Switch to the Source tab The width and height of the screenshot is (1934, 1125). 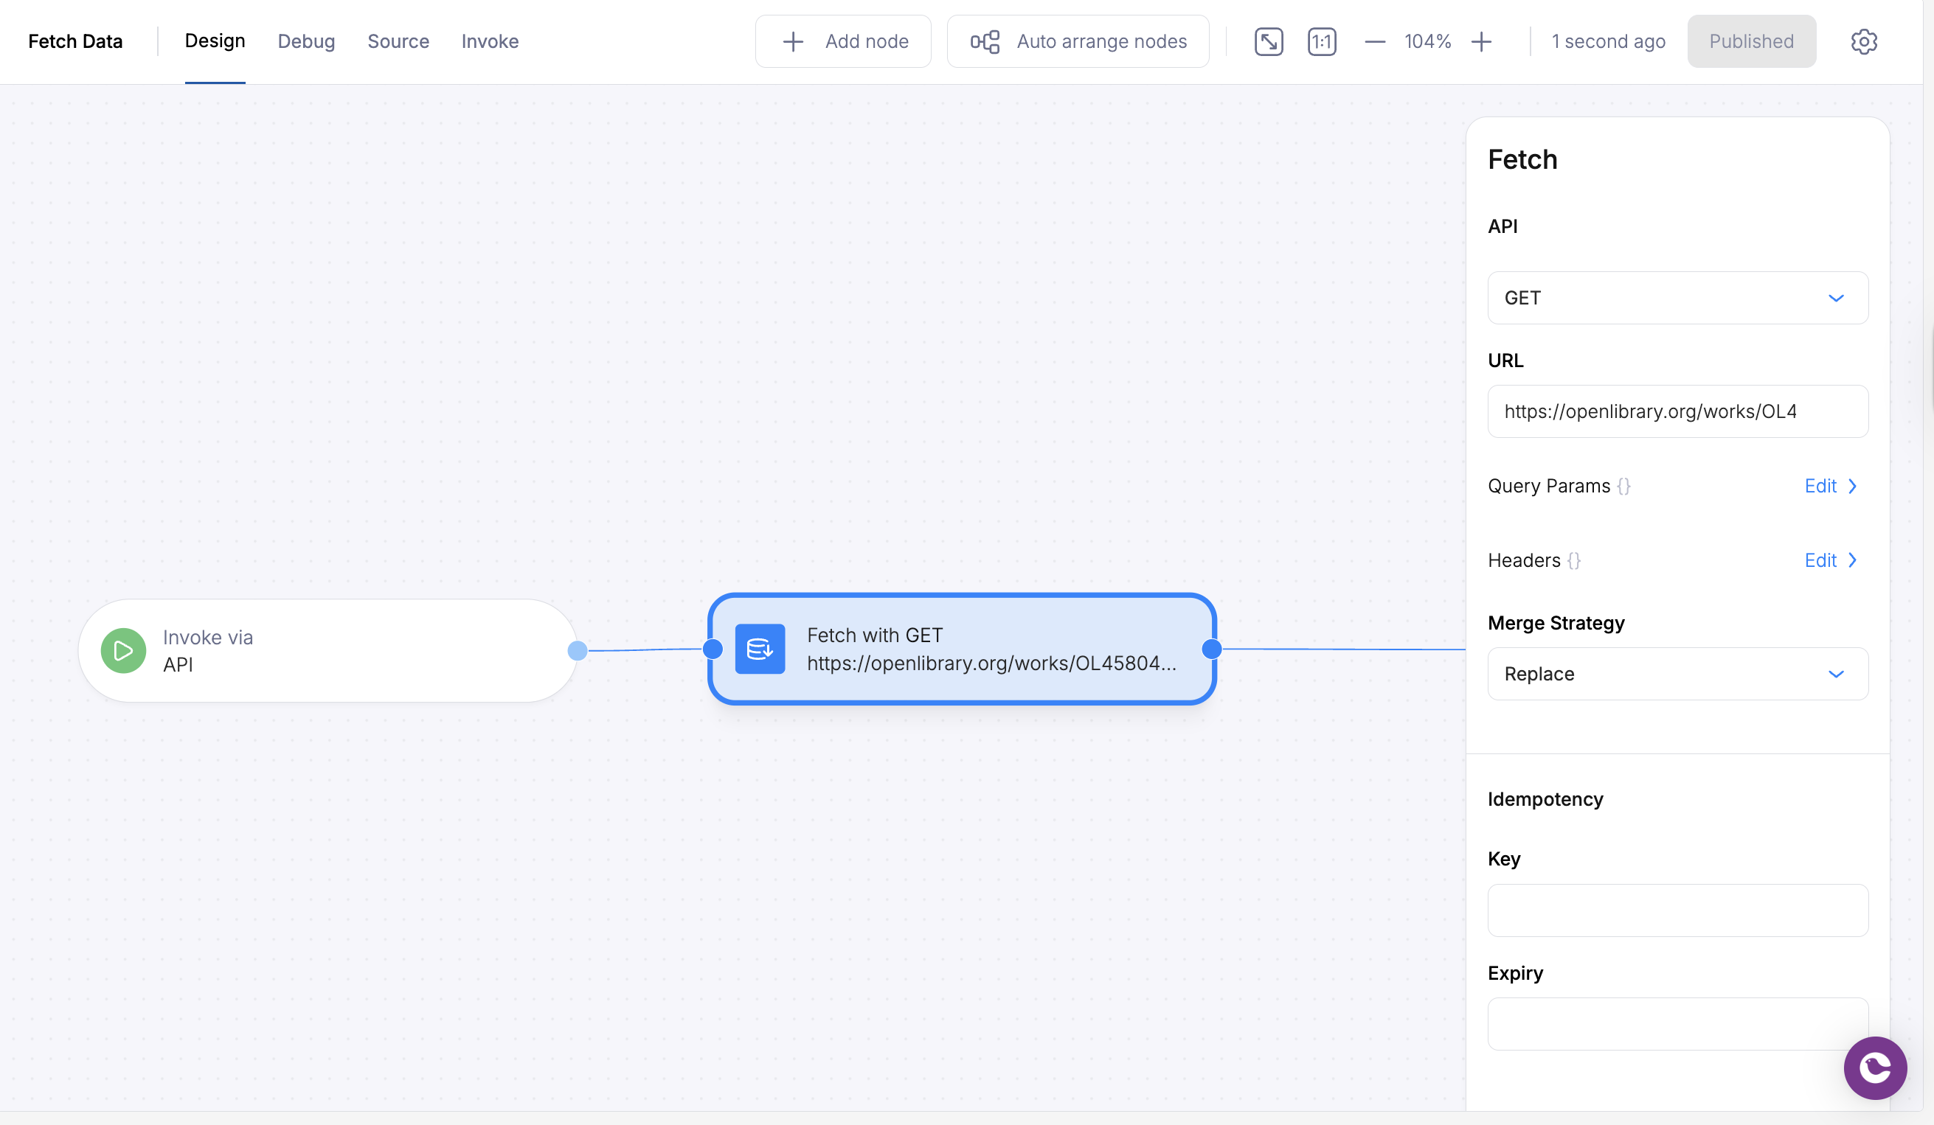coord(398,41)
